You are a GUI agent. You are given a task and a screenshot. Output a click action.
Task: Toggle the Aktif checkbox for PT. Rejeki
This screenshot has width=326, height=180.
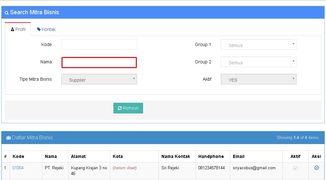(x=295, y=168)
